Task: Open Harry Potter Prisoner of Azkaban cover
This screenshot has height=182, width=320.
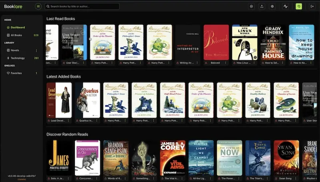Action: 144,100
